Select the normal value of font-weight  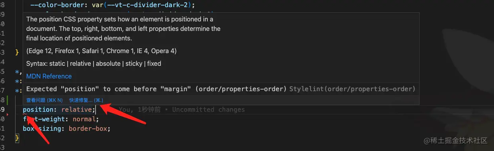[83, 119]
